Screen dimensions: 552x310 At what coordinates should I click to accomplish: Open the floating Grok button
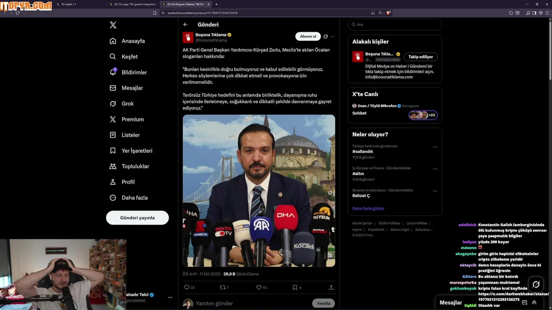(536, 284)
